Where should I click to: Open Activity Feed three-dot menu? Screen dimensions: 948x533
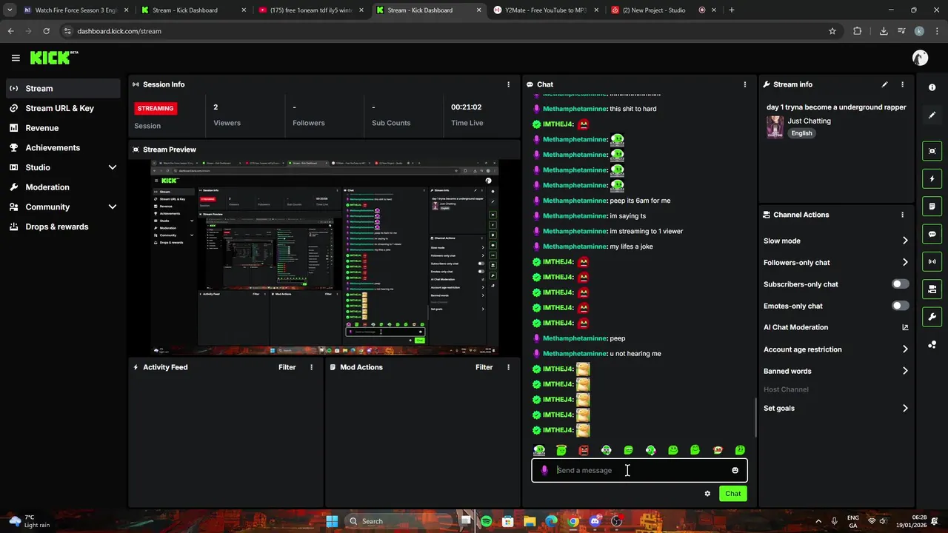coord(311,367)
